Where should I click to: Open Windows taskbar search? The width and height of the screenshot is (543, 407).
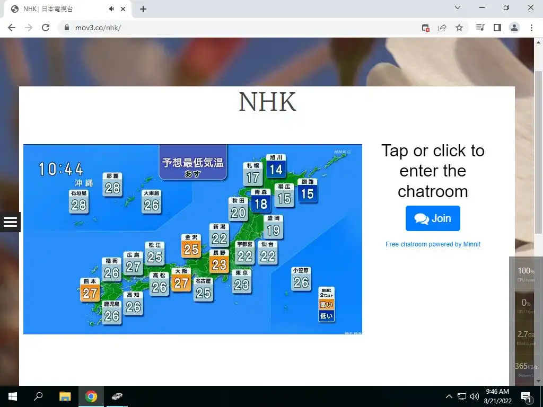point(38,396)
